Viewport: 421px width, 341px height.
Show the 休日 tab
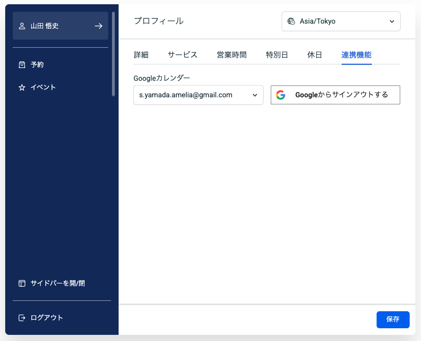[315, 55]
